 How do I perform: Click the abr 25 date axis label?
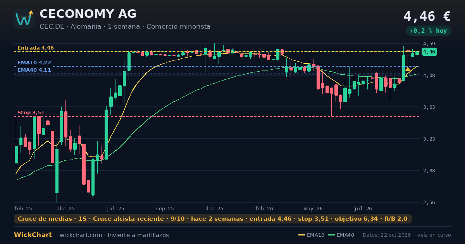[x=65, y=208]
